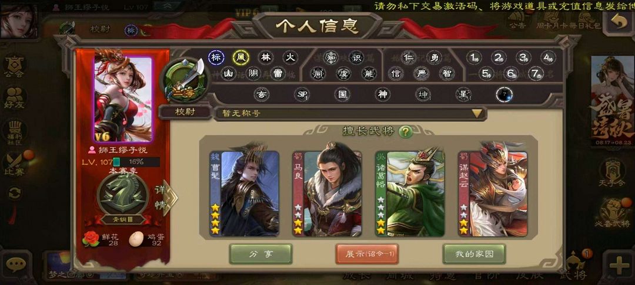Select the 风 card pack badge

(240, 57)
